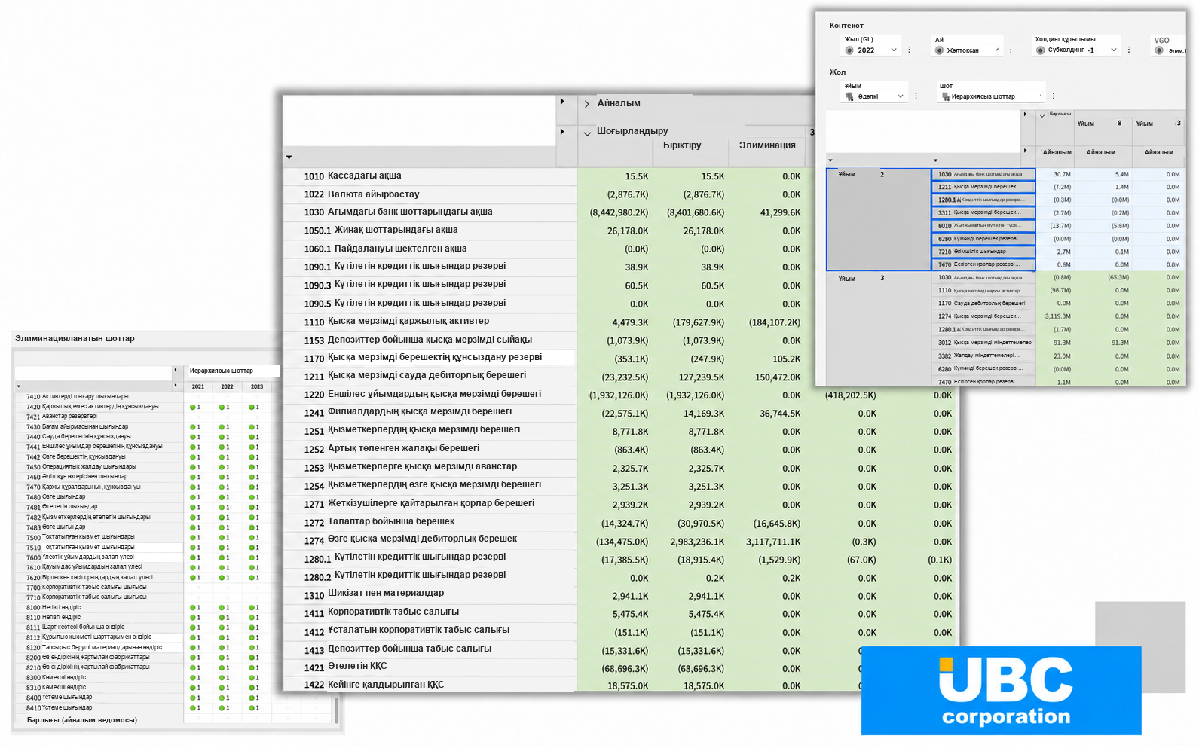Open the kebab menu beside Шот selector
This screenshot has height=745, width=1199.
(1054, 96)
